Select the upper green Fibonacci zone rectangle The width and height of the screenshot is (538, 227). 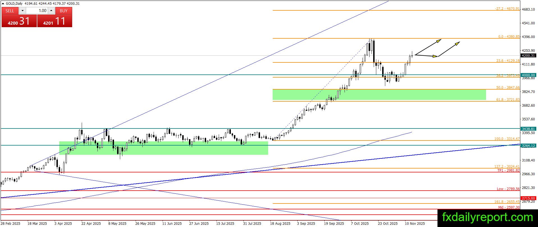(x=379, y=95)
